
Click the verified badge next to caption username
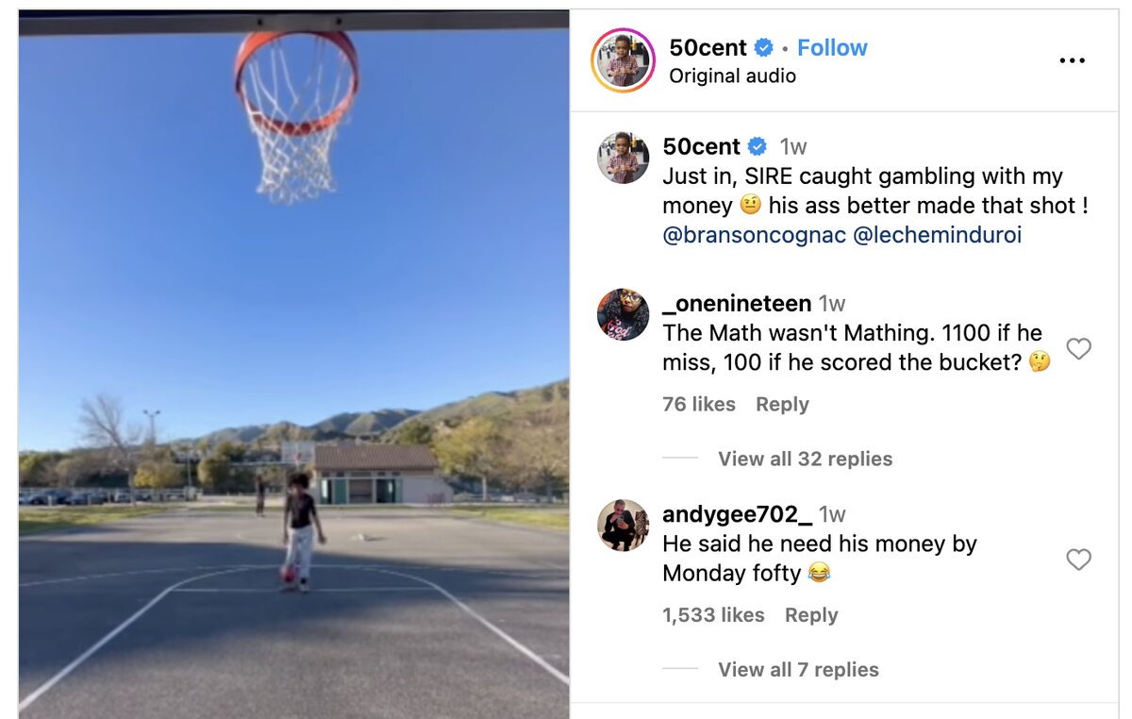757,147
